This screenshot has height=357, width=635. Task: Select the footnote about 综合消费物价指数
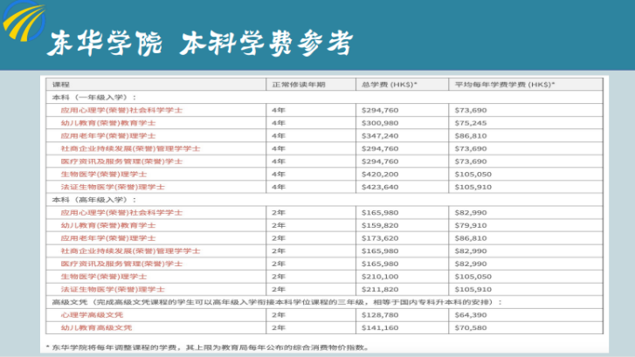207,347
